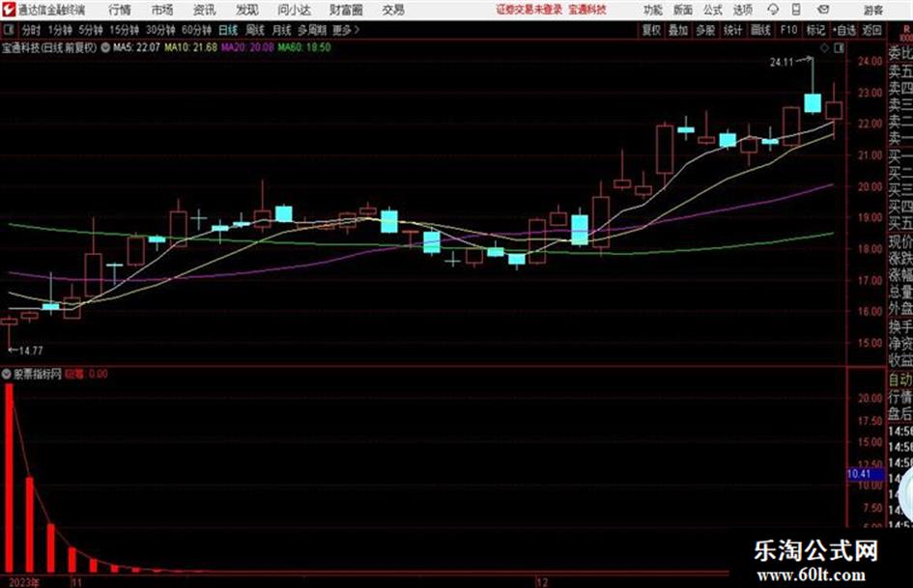Toggle the side panel icon at chart top-right
Viewport: 913px width, 588px height.
(x=839, y=48)
